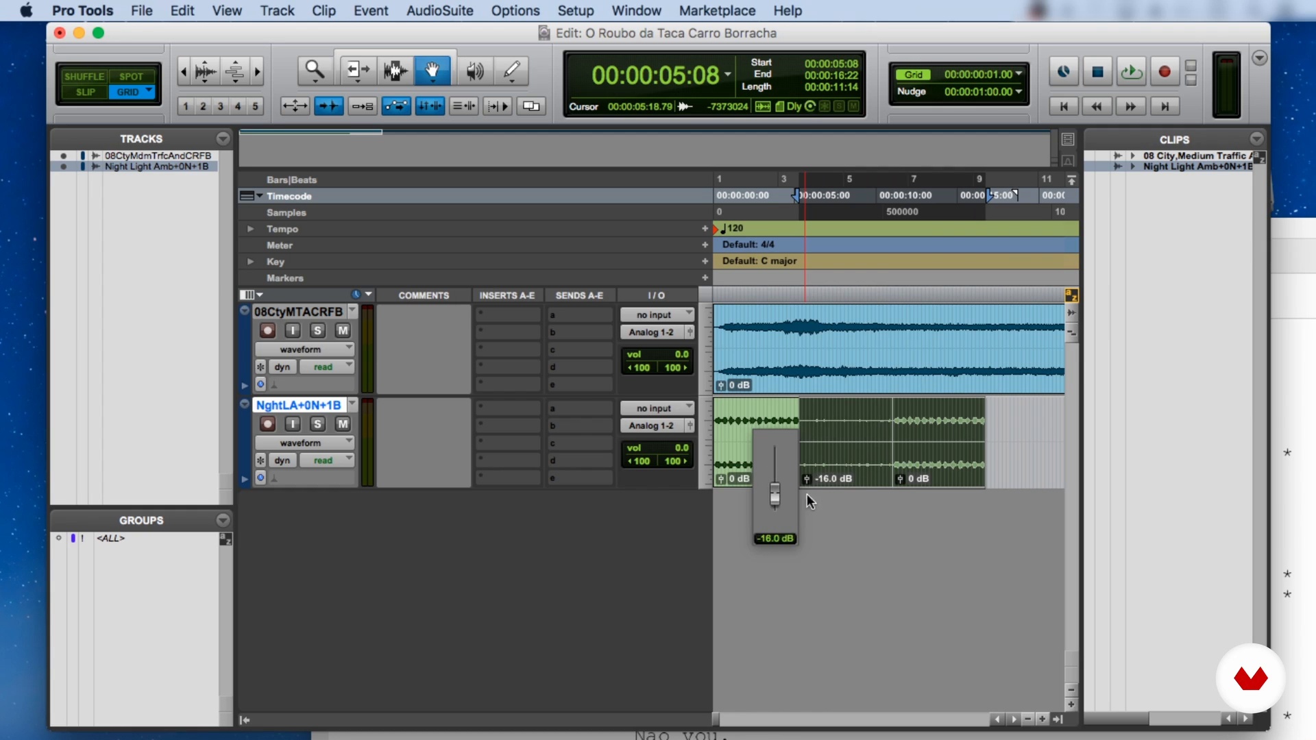Click the Play transport button
Image resolution: width=1316 pixels, height=740 pixels.
pos(1131,71)
